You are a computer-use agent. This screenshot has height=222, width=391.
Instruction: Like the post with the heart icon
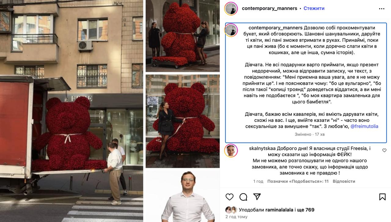229,197
